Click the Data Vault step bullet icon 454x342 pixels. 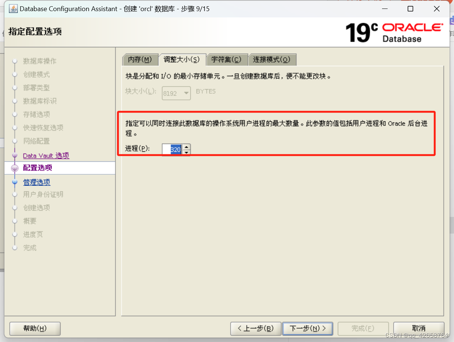coord(15,155)
